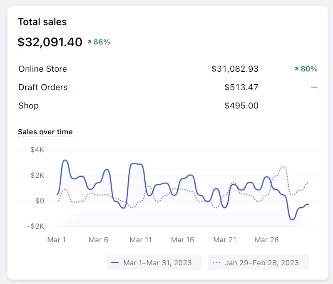Image resolution: width=333 pixels, height=284 pixels.
Task: Click the $31,082.93 Online Store amount
Action: point(235,69)
